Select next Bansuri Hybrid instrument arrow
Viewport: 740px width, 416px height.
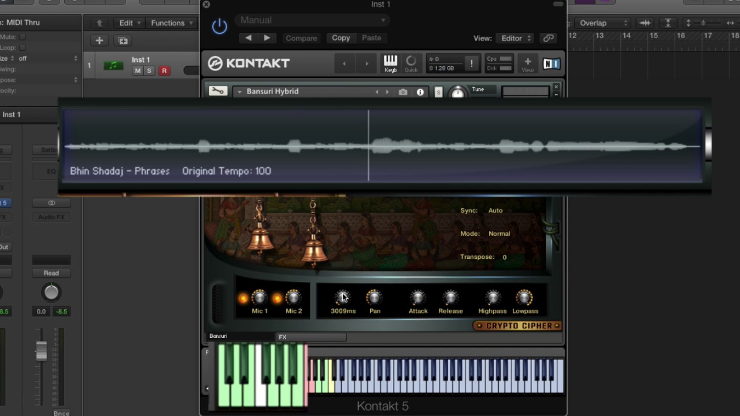click(x=387, y=92)
